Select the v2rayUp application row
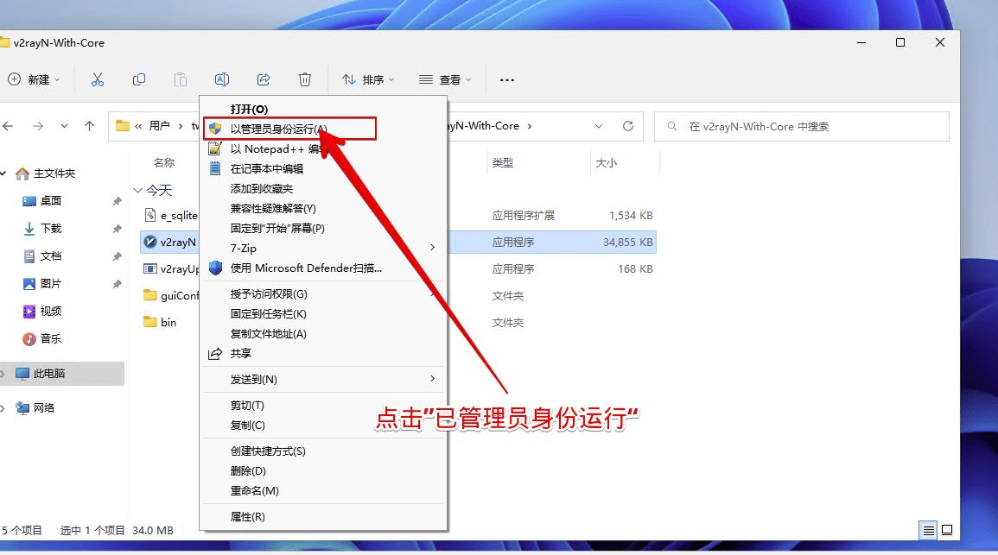 397,268
